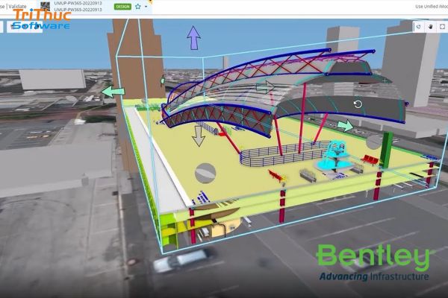Click the green DESIGN badge
448x298 pixels.
[x=123, y=7]
